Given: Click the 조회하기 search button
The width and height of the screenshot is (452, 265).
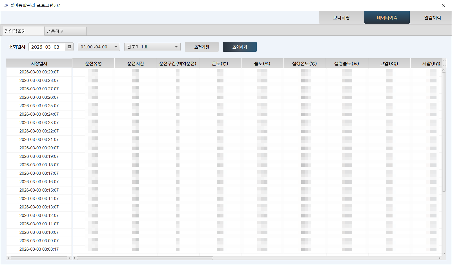Looking at the screenshot, I should 240,47.
